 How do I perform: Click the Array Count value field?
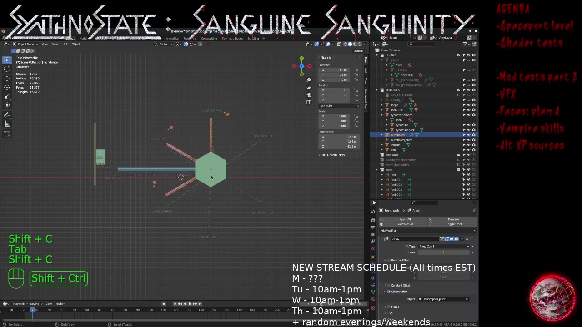pyautogui.click(x=443, y=252)
